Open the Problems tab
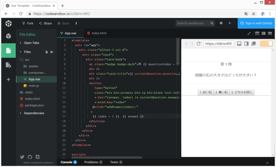 91,162
